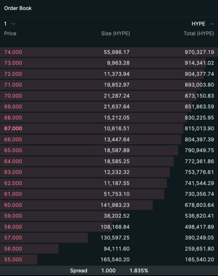Viewport: 218px width, 276px height.
Task: Click the 57.000 ask price level
Action: (13, 238)
